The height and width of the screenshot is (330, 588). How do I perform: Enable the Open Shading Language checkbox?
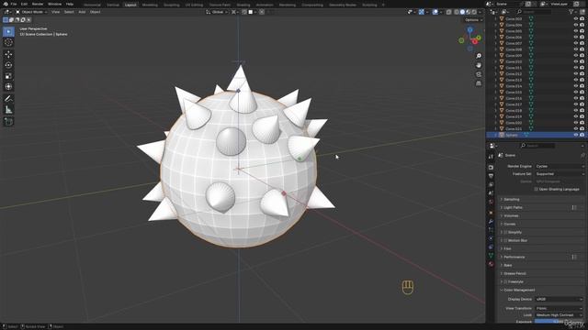coord(537,190)
